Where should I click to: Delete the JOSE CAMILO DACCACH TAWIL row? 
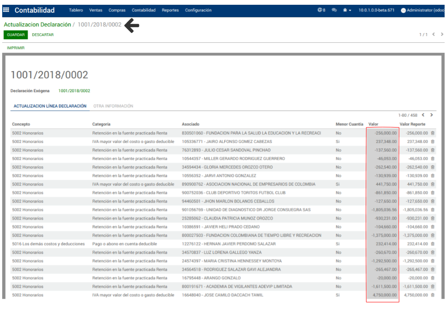pyautogui.click(x=433, y=295)
